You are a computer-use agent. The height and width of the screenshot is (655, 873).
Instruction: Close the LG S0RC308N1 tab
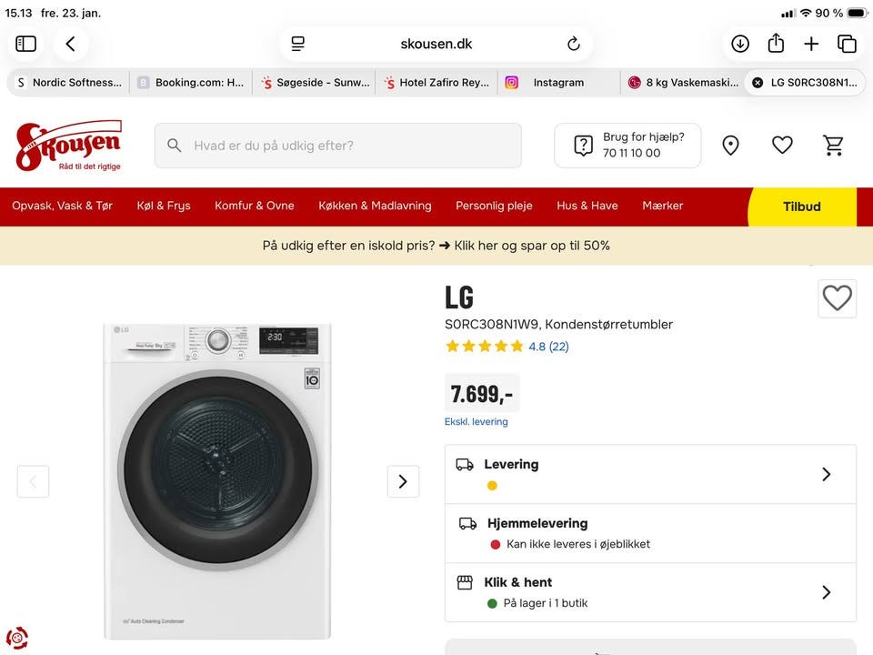(x=758, y=82)
